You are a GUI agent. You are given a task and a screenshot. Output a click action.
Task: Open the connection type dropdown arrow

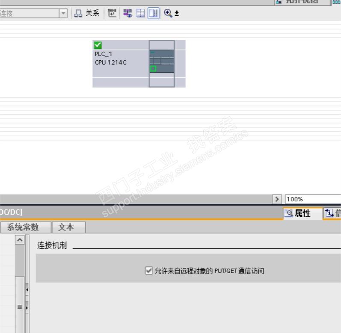pos(63,13)
